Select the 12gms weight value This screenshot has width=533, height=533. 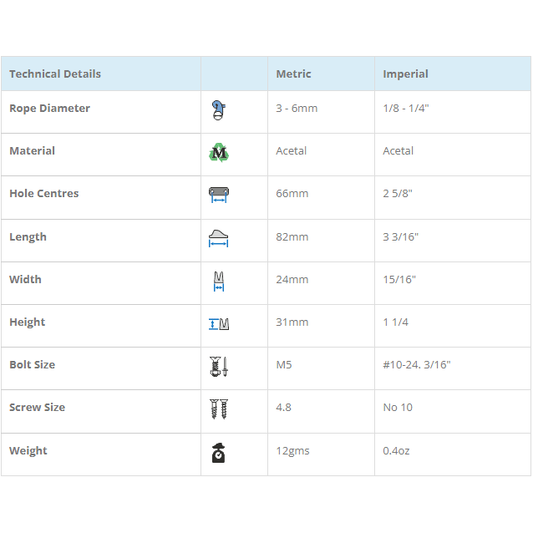[x=292, y=451]
